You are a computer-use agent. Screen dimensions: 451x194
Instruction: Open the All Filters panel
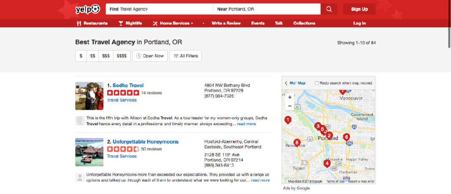tap(185, 56)
